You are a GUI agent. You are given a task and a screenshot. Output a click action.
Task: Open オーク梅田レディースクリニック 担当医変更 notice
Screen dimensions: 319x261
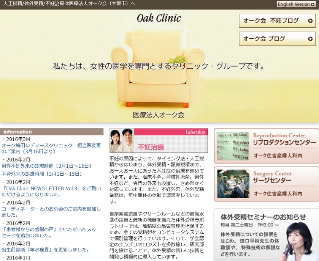click(x=51, y=148)
